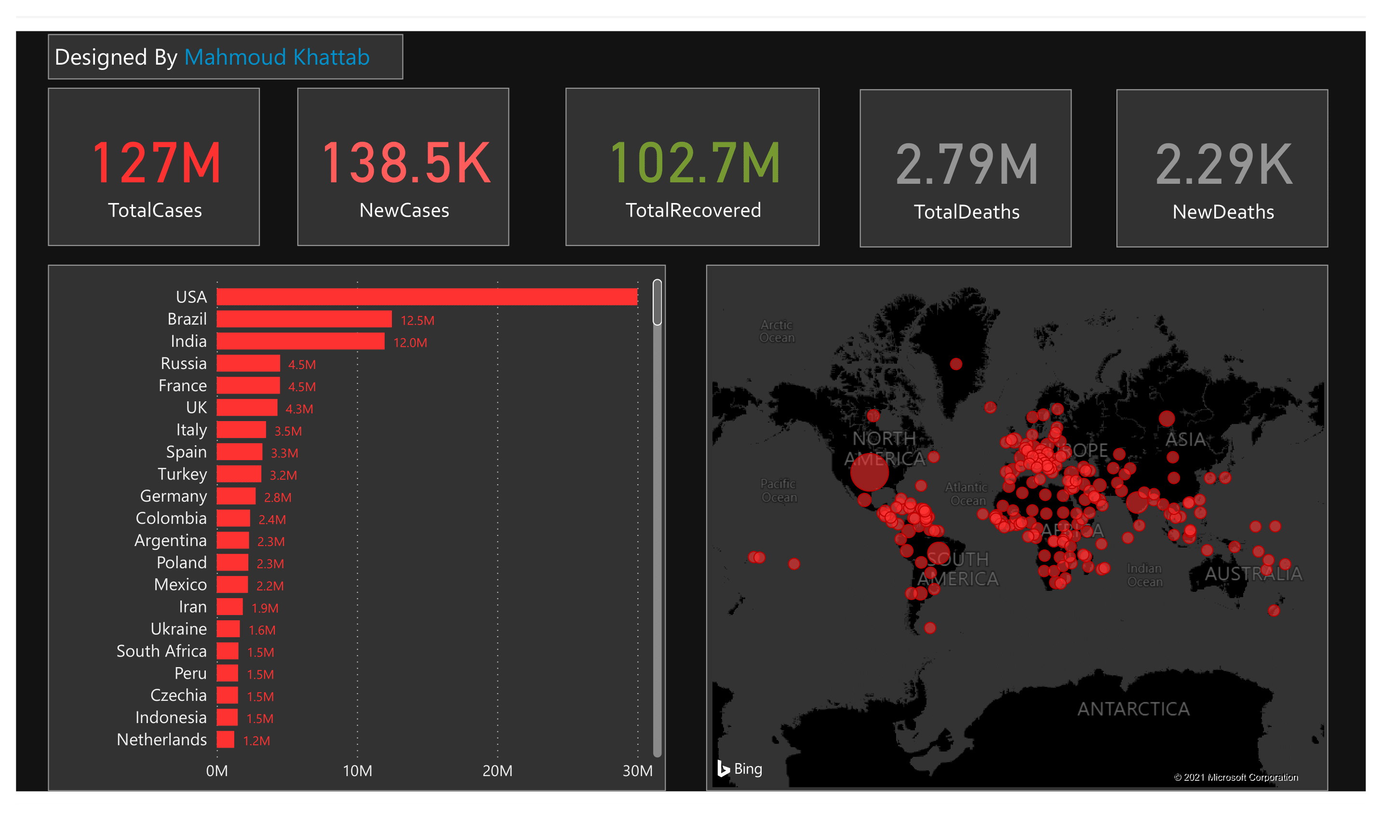Open the Mahmoud Khattab designer link
The height and width of the screenshot is (820, 1382).
[276, 57]
